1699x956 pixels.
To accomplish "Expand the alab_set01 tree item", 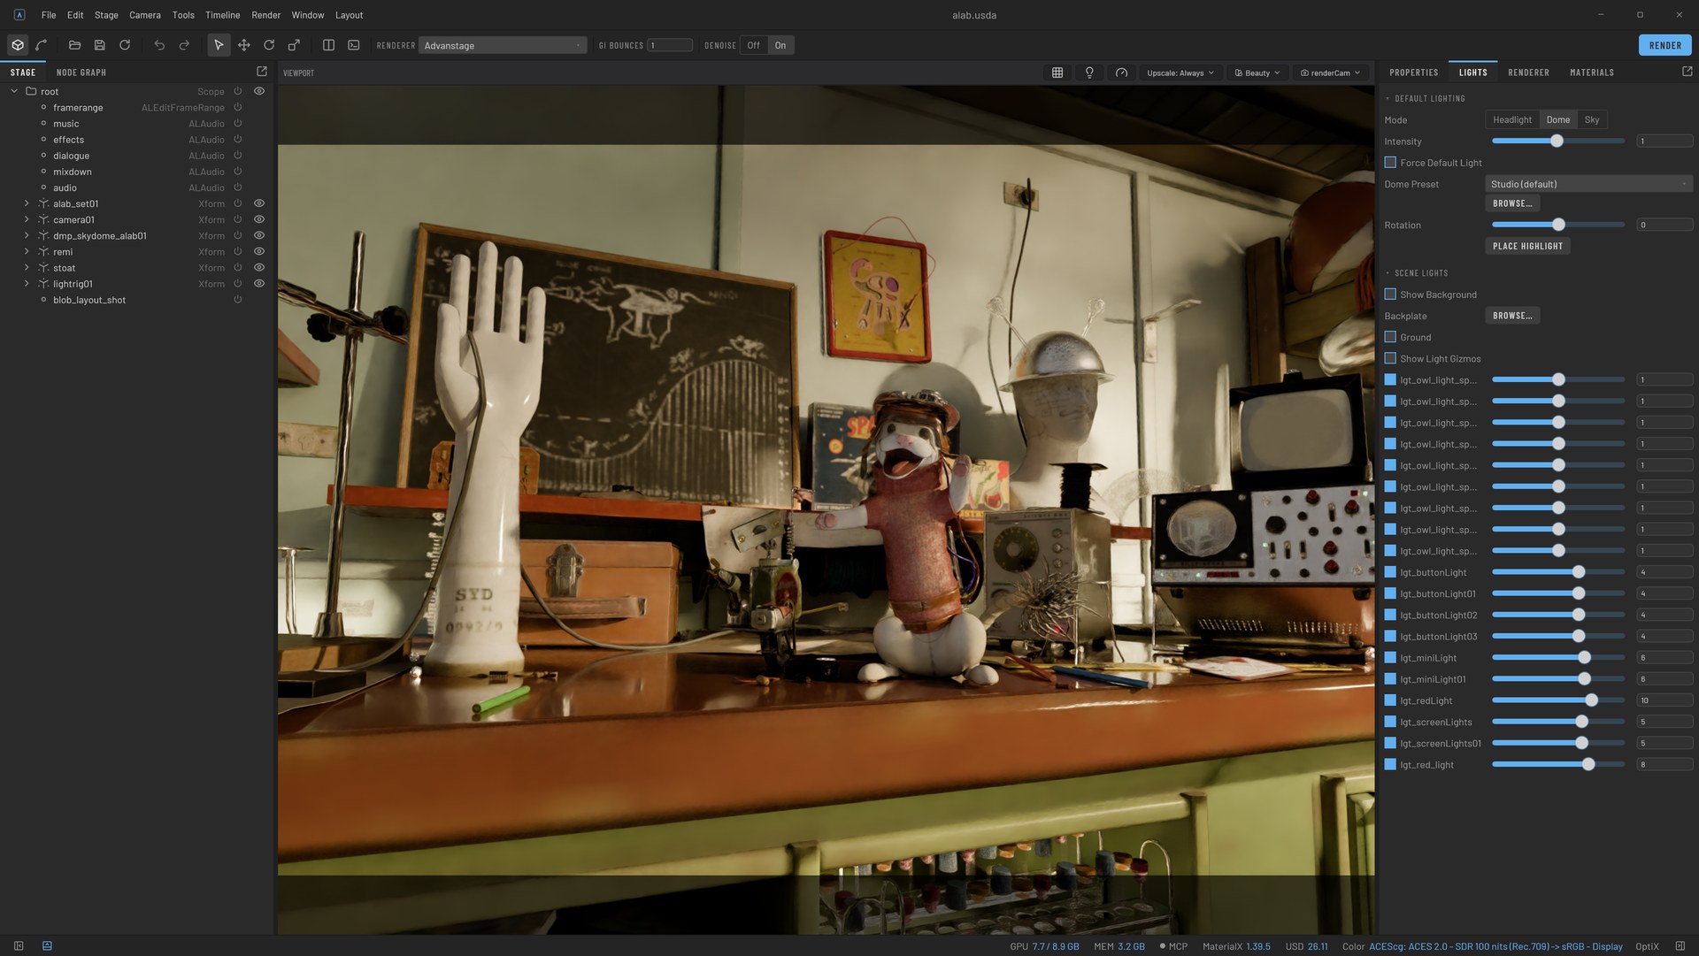I will click(26, 203).
